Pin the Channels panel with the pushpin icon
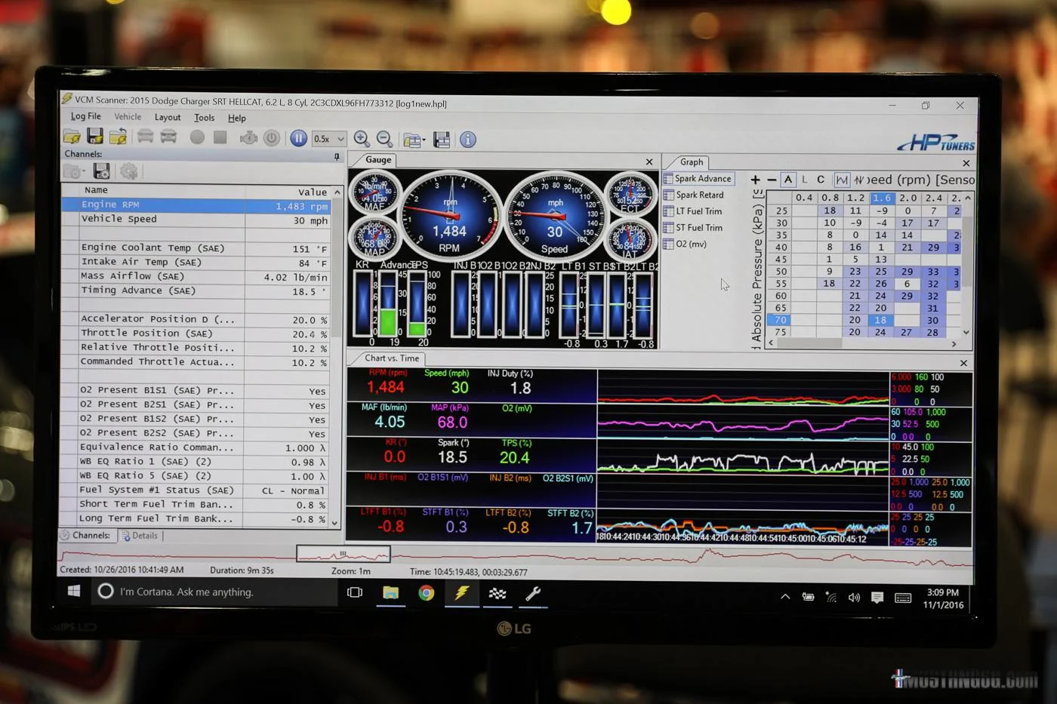This screenshot has height=704, width=1057. click(337, 156)
